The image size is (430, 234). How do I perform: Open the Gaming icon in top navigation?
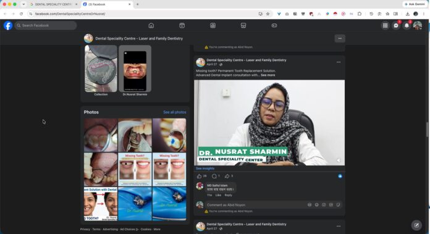tap(274, 25)
